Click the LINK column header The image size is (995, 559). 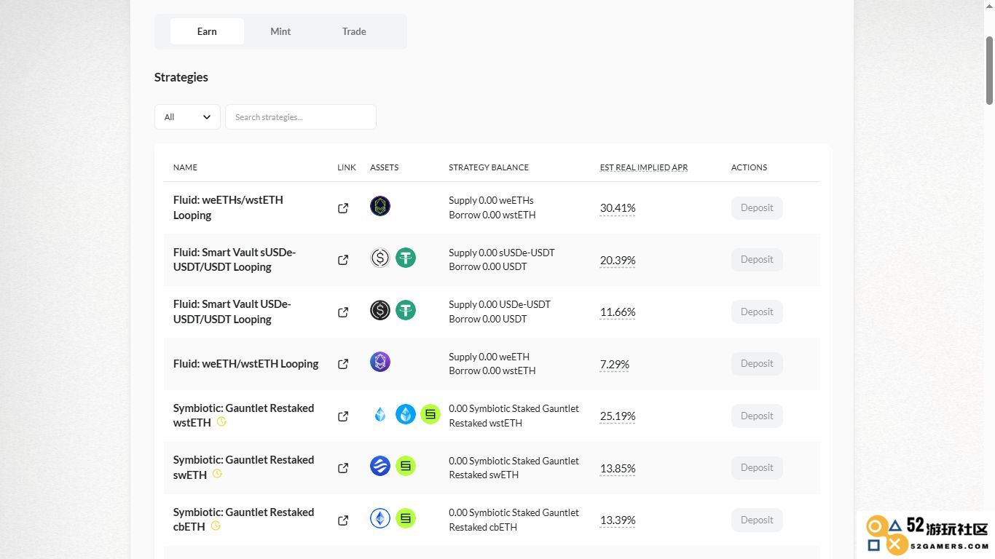[x=347, y=167]
